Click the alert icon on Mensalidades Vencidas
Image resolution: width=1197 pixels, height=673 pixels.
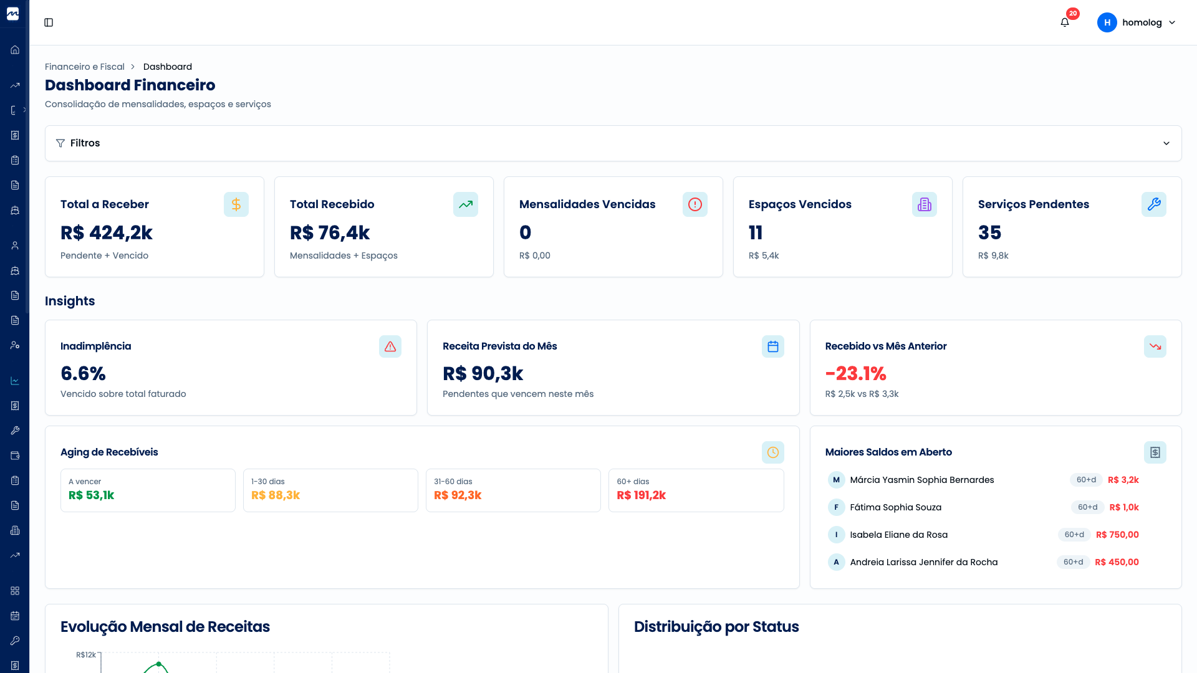point(695,204)
